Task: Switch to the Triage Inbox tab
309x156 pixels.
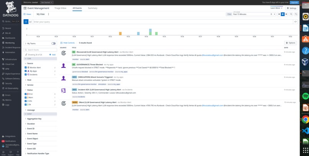Action: tap(60, 8)
